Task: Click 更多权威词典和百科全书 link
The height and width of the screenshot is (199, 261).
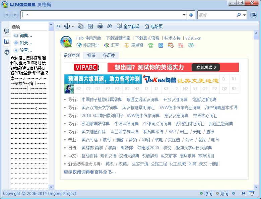Action: point(90,172)
